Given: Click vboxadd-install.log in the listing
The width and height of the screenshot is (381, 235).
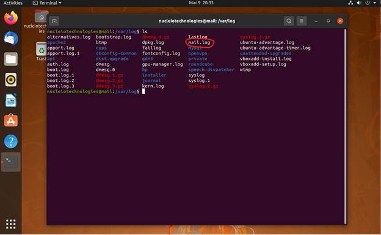Looking at the screenshot, I should (266, 59).
